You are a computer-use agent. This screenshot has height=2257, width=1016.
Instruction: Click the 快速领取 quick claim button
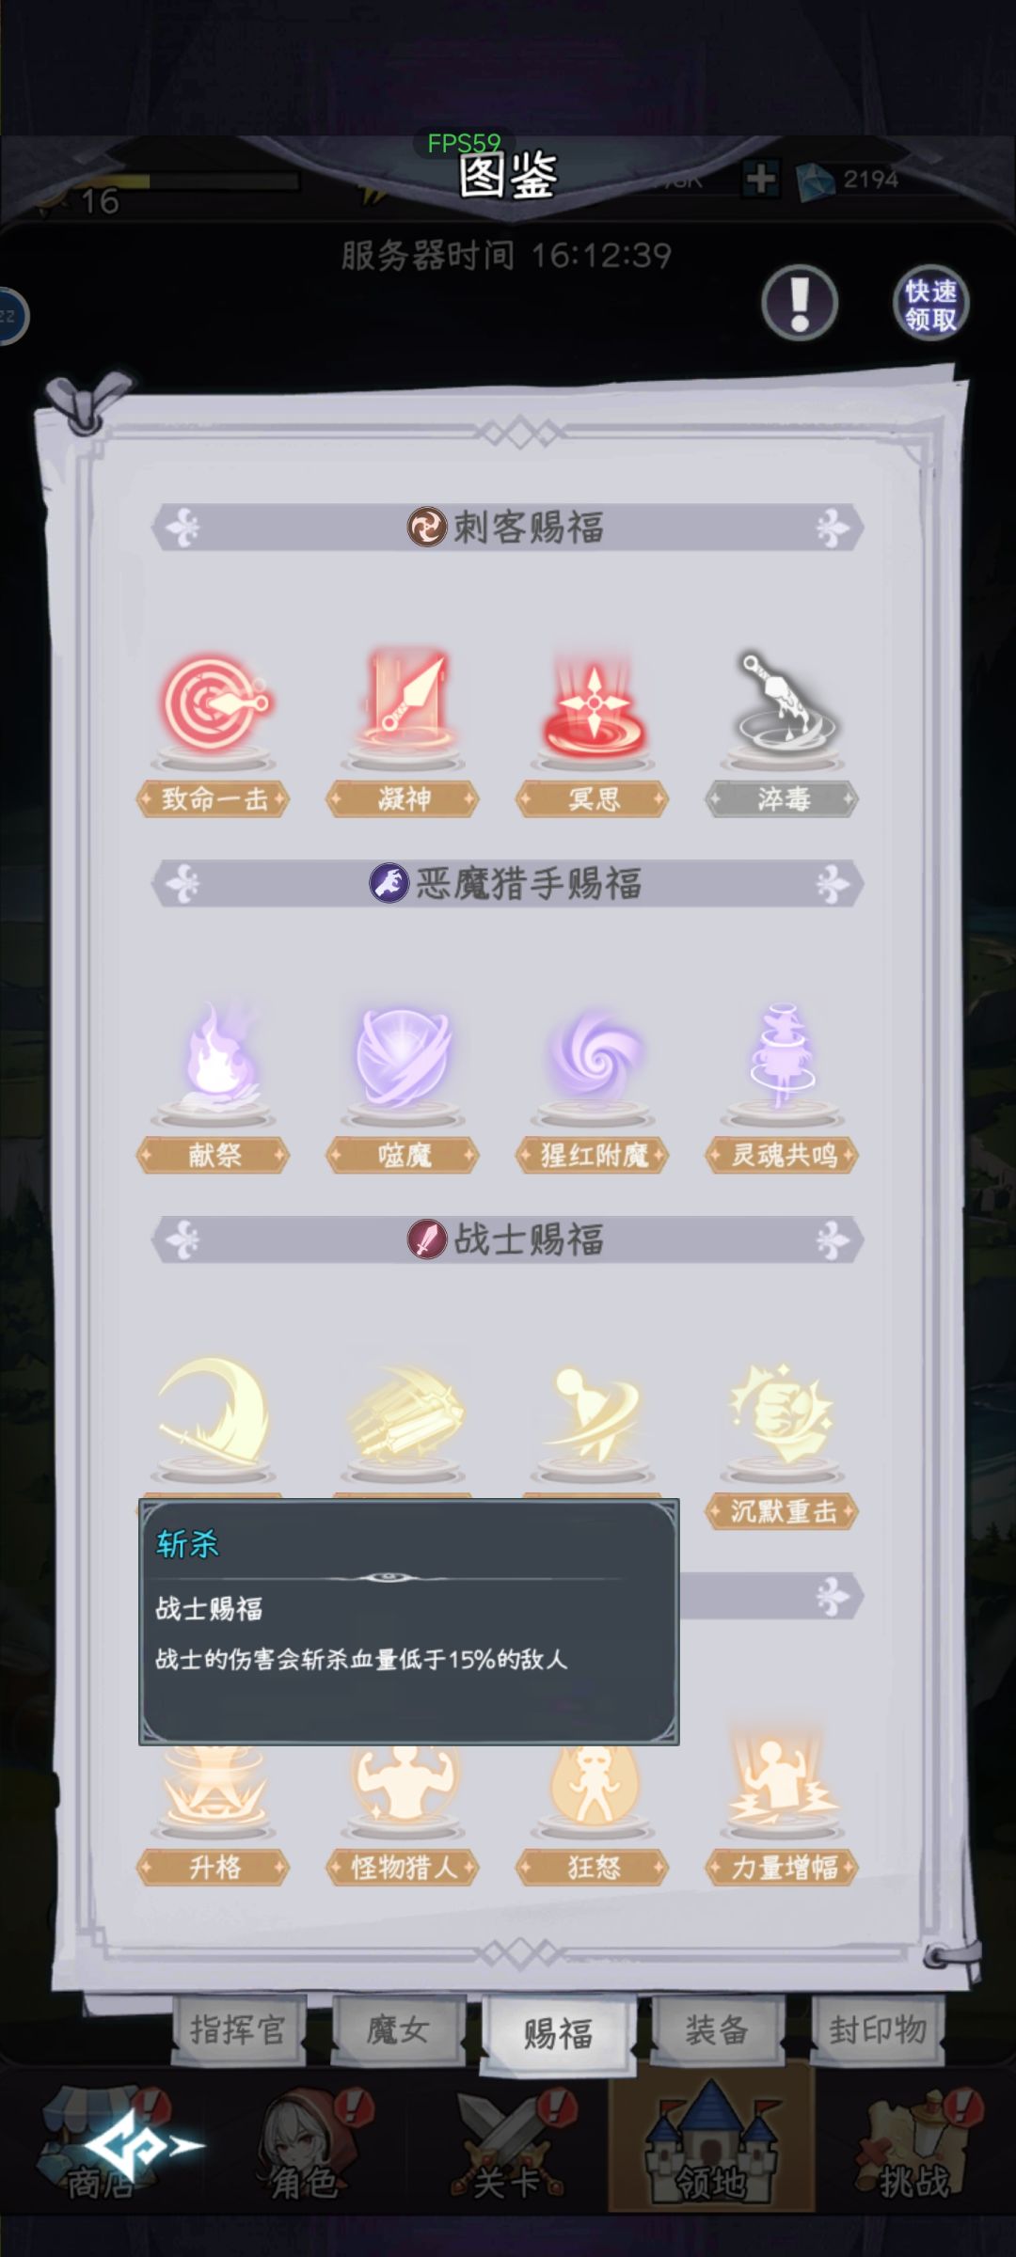tap(929, 304)
